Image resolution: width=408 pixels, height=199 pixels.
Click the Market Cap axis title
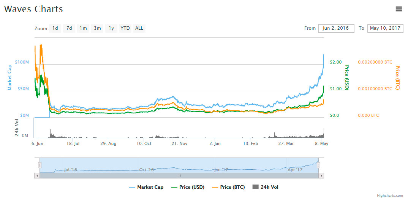(9, 77)
